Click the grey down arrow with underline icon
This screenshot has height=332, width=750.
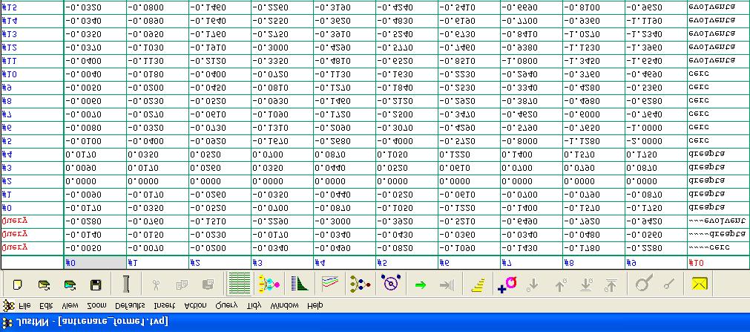coord(586,285)
